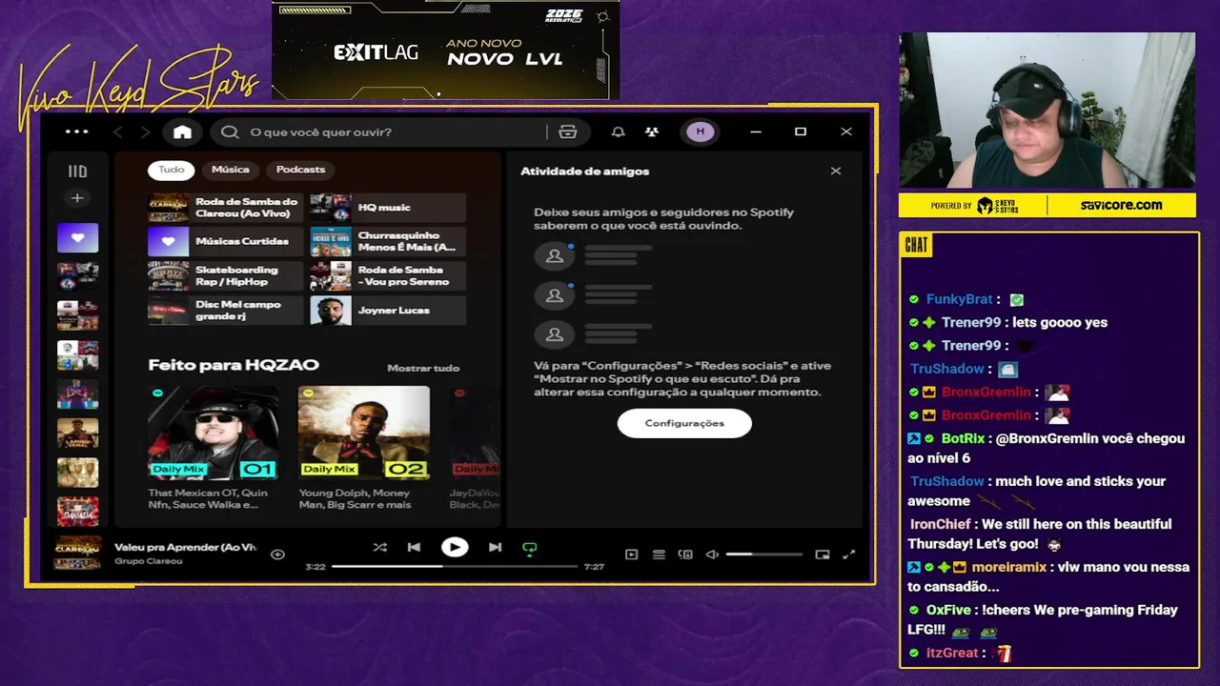Adjust the volume slider
1220x686 pixels.
(x=763, y=555)
